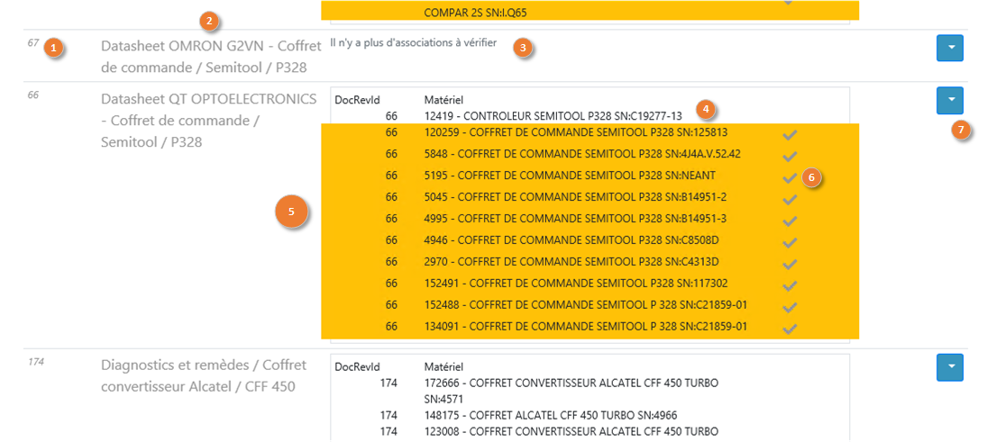996x442 pixels.
Task: Click the checkmark for 152491 SN:117302
Action: click(790, 286)
